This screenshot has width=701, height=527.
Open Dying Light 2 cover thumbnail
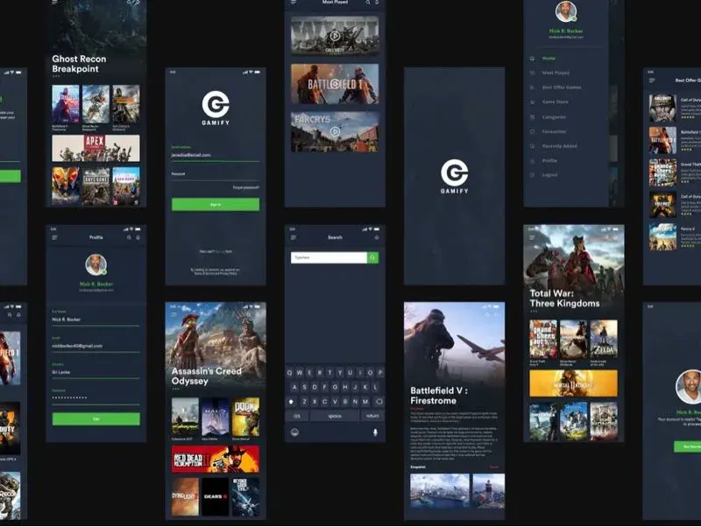185,497
